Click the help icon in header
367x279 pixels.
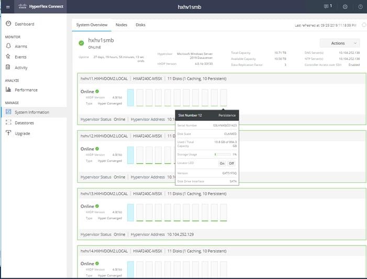tap(360, 7)
